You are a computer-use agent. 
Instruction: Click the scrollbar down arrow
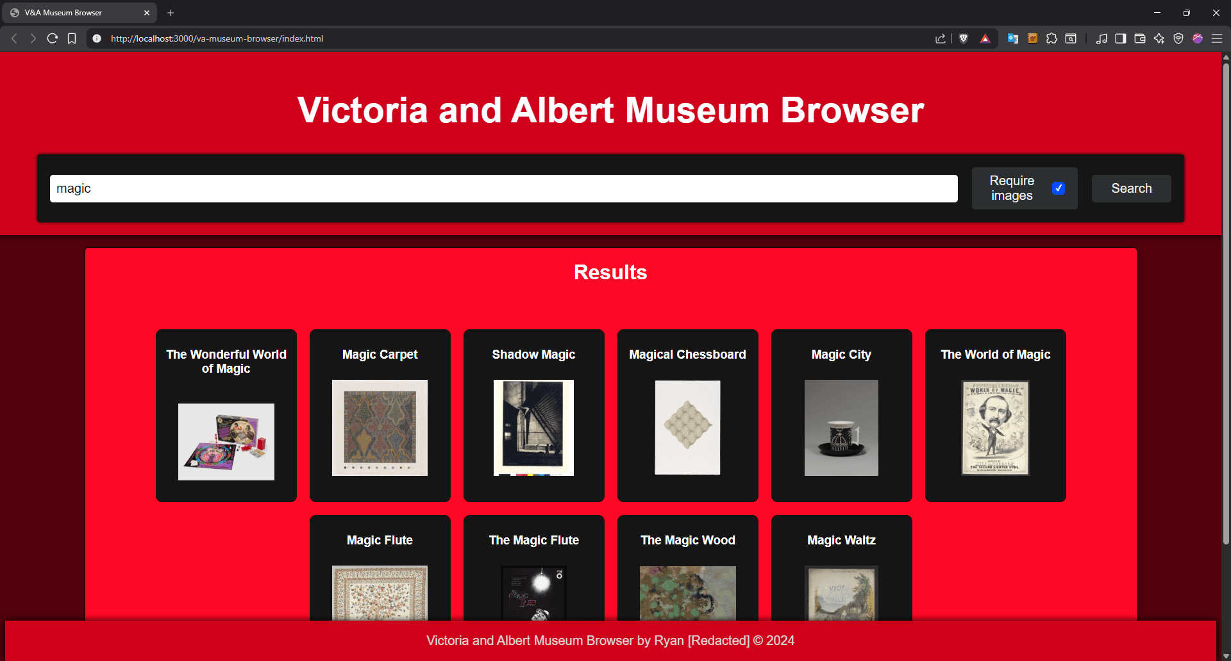pos(1226,656)
